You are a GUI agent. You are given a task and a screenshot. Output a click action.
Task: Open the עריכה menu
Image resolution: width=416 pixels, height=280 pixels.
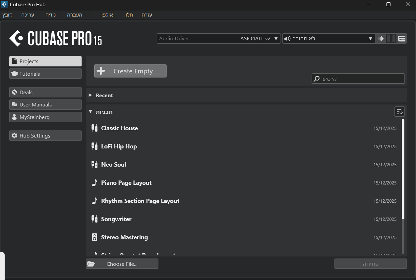point(28,15)
